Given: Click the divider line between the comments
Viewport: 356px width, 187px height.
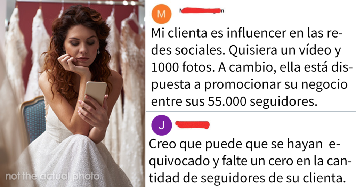Looking at the screenshot, I should 251,112.
